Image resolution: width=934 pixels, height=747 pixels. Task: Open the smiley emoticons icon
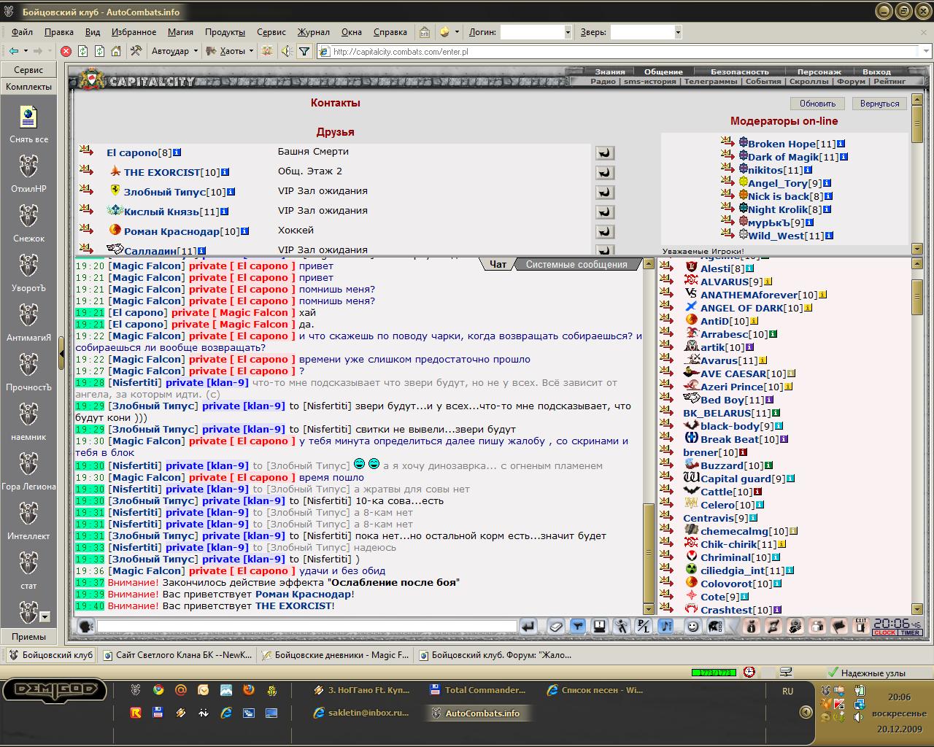pos(693,626)
